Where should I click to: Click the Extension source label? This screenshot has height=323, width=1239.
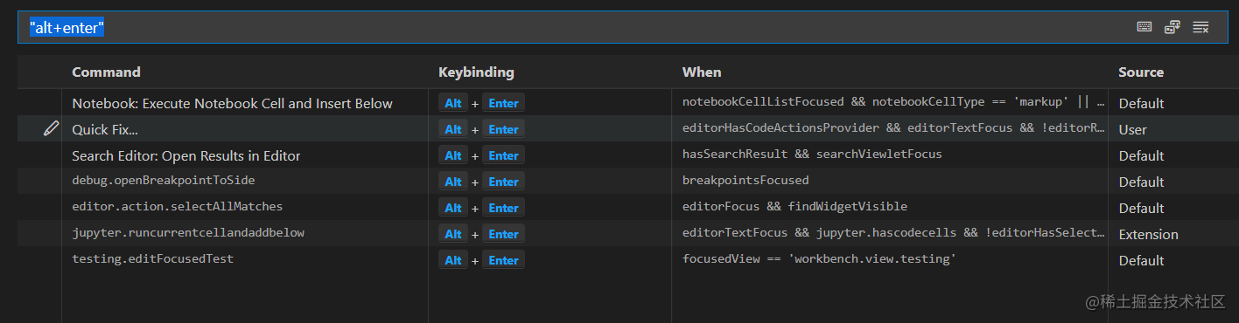[1148, 234]
